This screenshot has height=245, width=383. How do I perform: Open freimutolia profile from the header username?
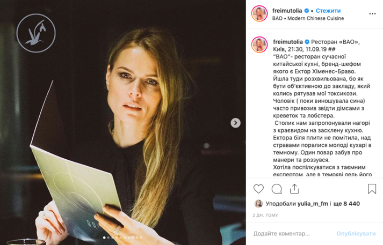[x=287, y=11]
